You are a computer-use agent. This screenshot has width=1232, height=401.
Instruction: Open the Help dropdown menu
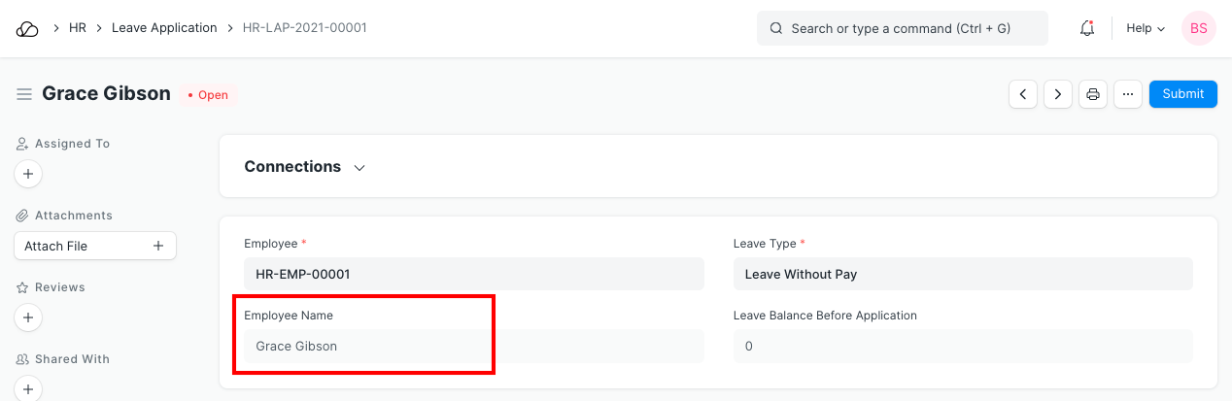pos(1145,28)
